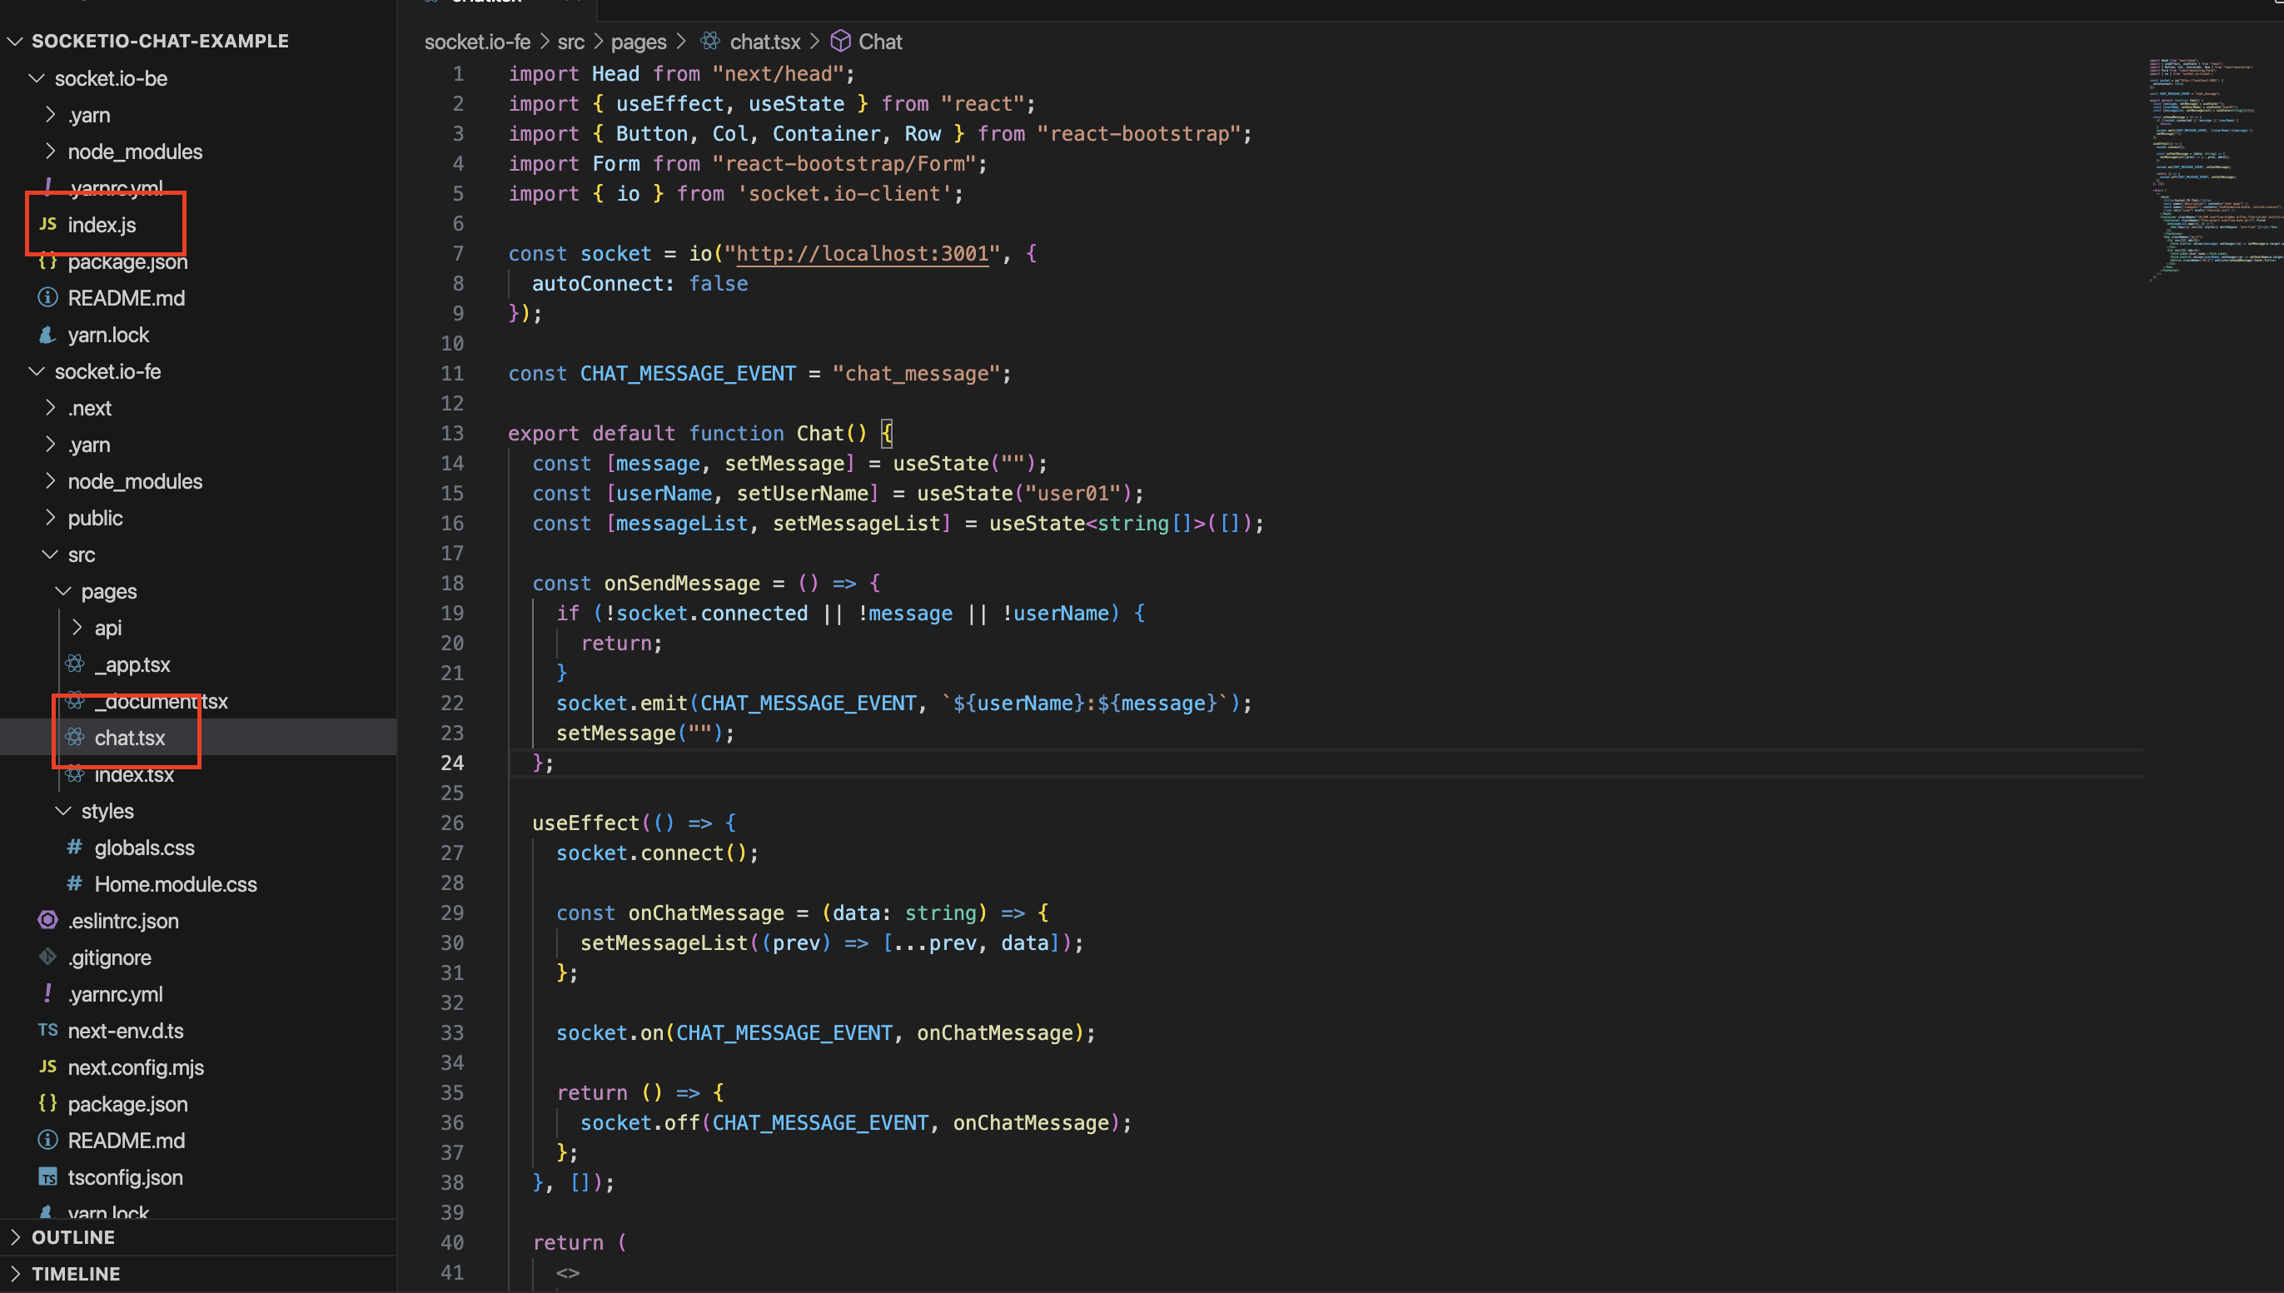The image size is (2284, 1293).
Task: Expand the OUTLINE section
Action: pyautogui.click(x=15, y=1236)
